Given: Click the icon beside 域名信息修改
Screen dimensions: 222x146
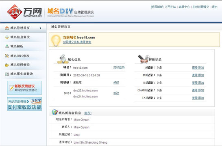Looking at the screenshot, I should coord(7,37).
